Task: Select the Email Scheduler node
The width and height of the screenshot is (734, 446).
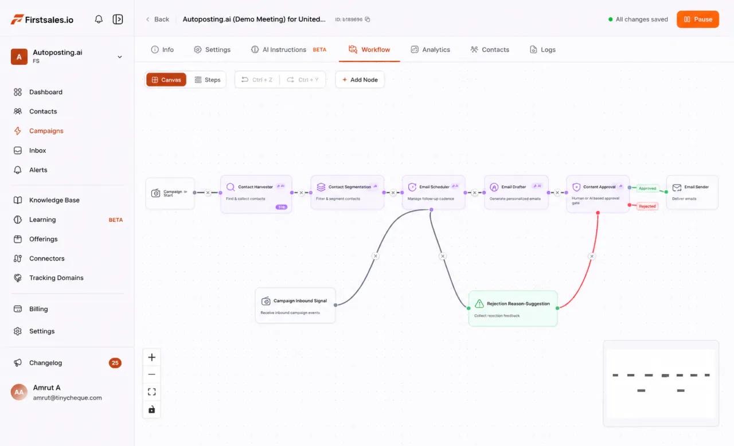Action: (434, 193)
